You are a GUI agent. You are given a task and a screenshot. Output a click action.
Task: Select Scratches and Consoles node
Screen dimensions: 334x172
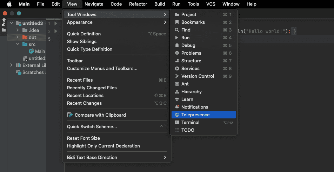click(31, 72)
